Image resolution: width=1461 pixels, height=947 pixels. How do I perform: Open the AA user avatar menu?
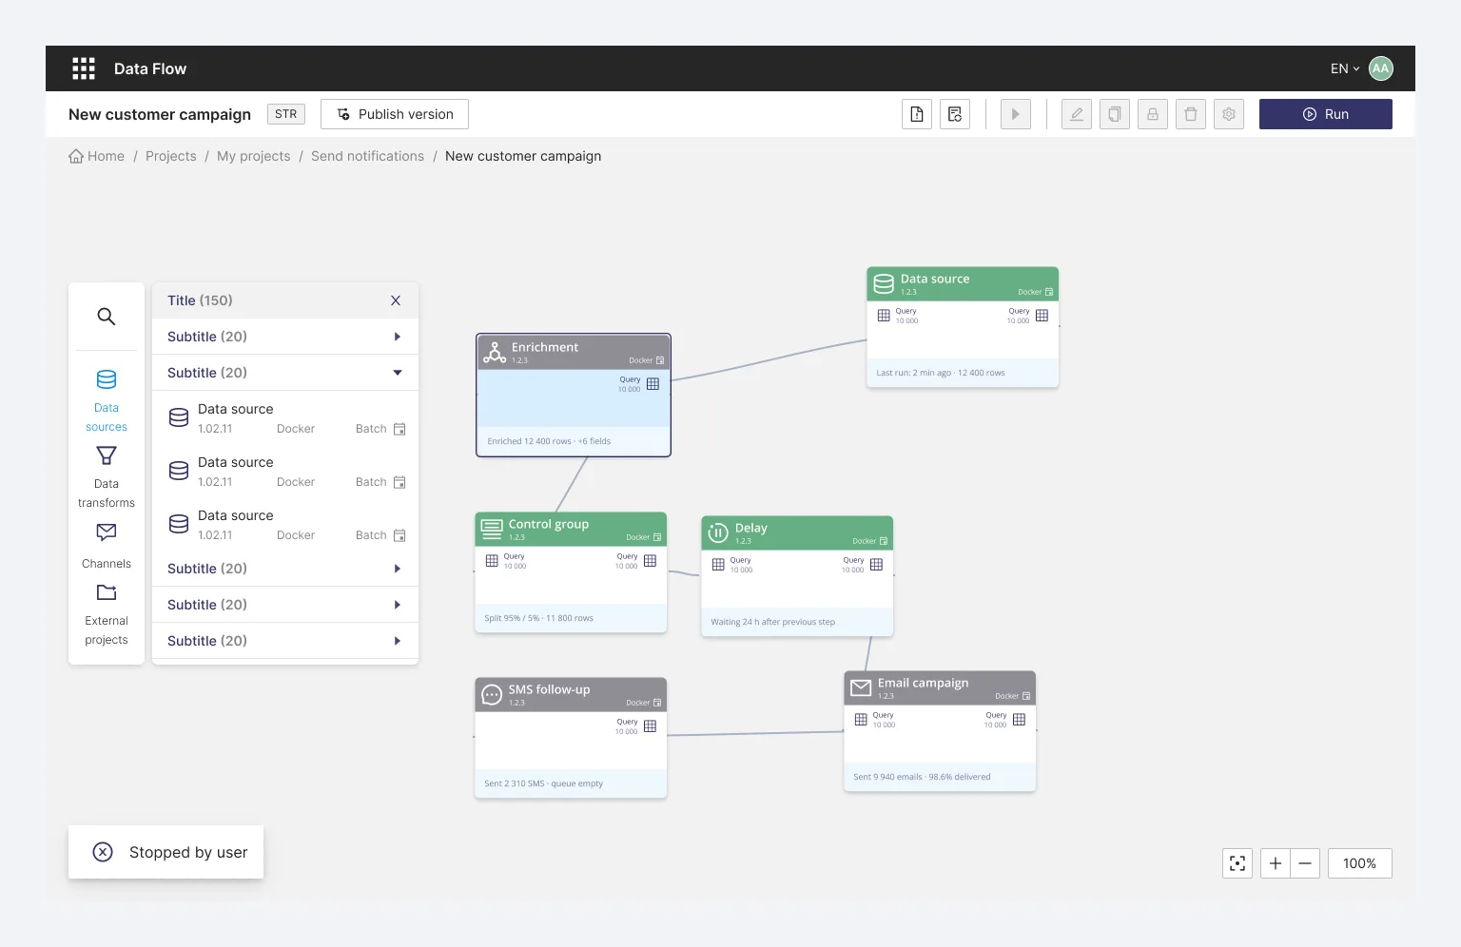click(1380, 68)
